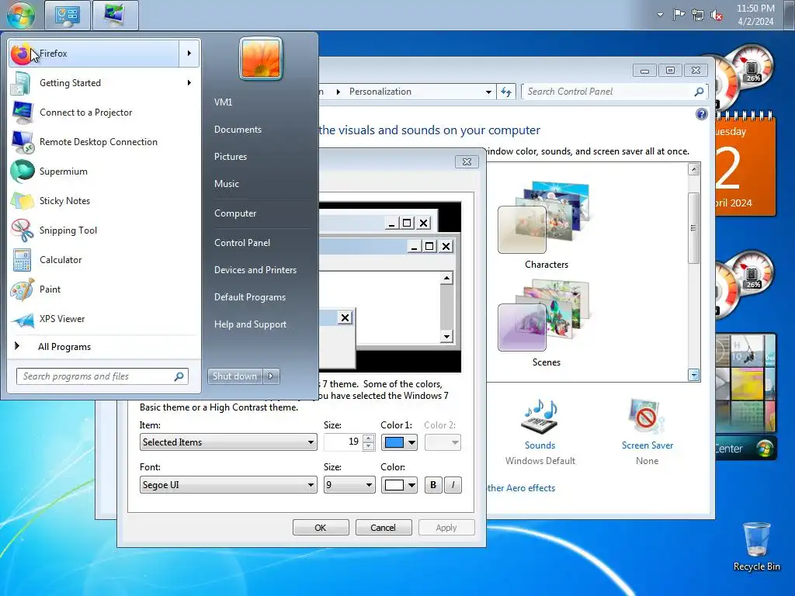Click the muted volume tray icon
The image size is (795, 596).
coord(717,16)
